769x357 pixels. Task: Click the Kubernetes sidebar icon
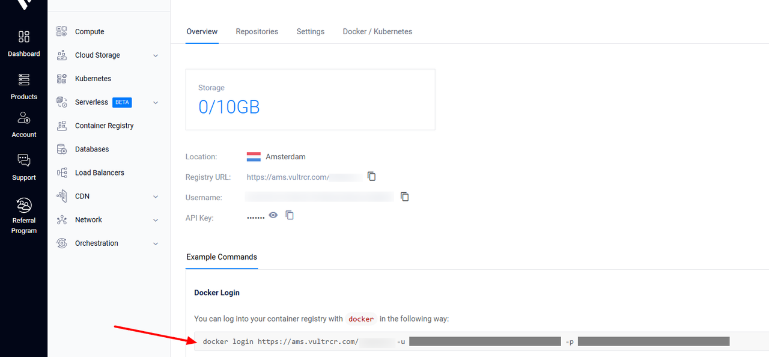pos(62,79)
